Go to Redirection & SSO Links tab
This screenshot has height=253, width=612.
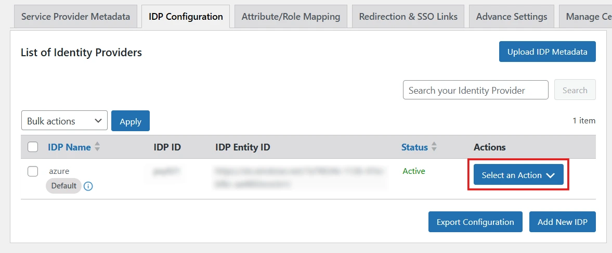[x=408, y=17]
